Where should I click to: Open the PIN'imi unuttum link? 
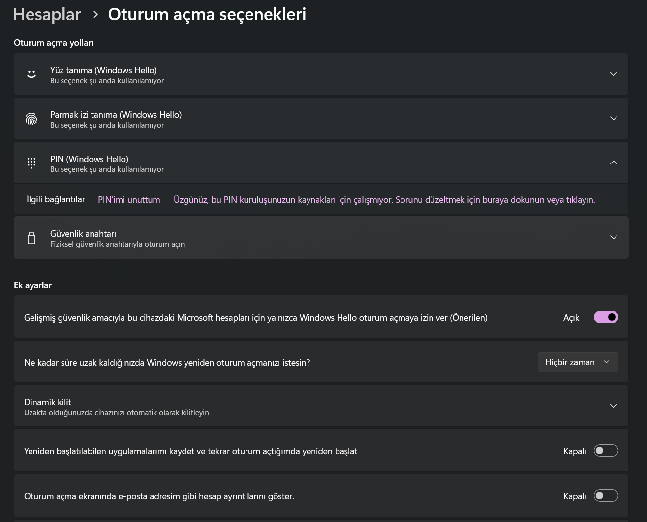pyautogui.click(x=129, y=200)
